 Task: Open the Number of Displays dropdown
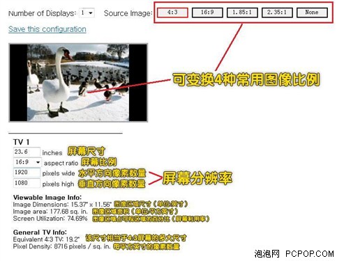pyautogui.click(x=87, y=13)
